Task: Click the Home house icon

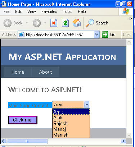Action: coord(77,23)
